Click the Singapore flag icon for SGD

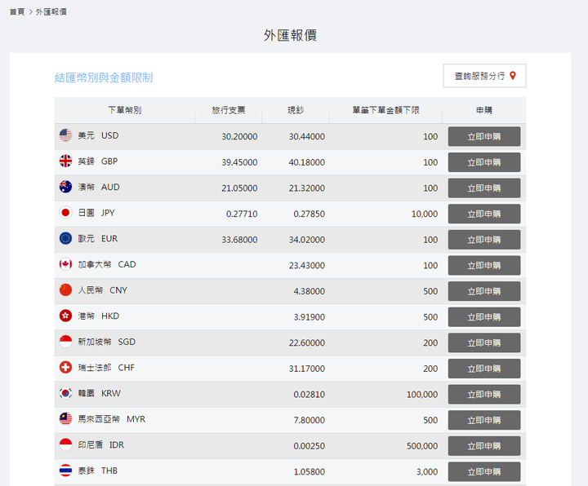tap(65, 342)
